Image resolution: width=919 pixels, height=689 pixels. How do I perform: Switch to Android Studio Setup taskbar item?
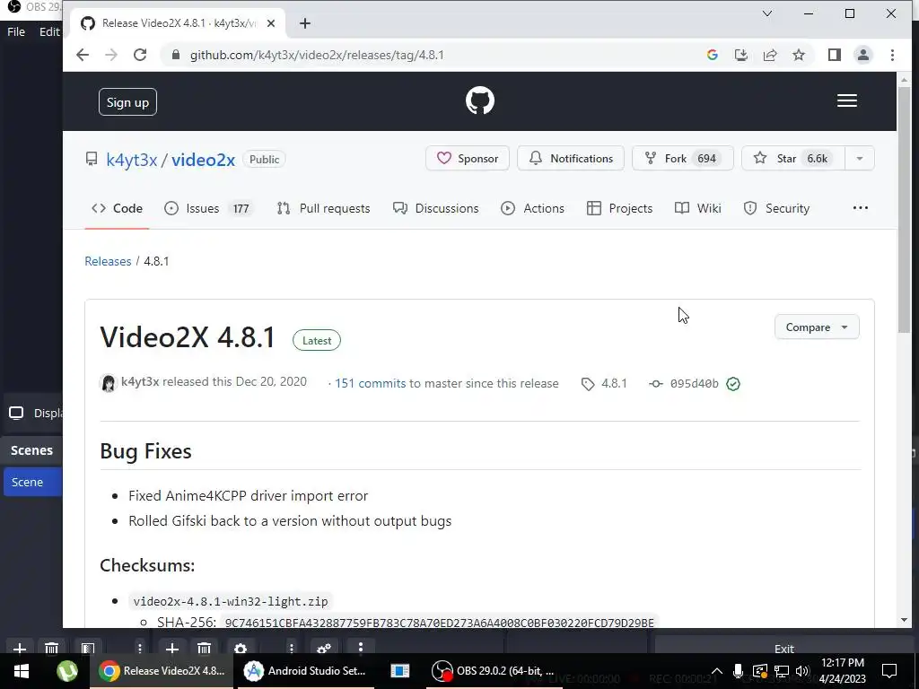coord(305,671)
